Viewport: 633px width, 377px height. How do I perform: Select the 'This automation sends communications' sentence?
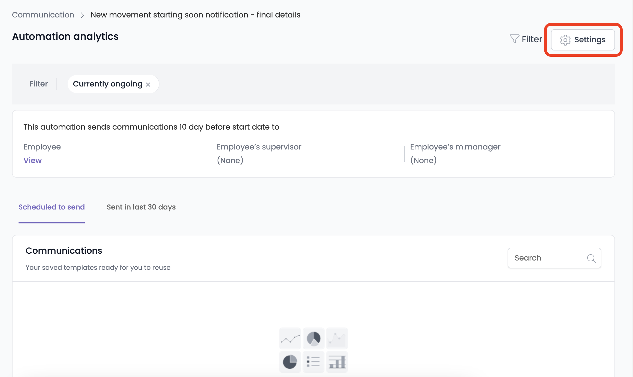tap(151, 127)
